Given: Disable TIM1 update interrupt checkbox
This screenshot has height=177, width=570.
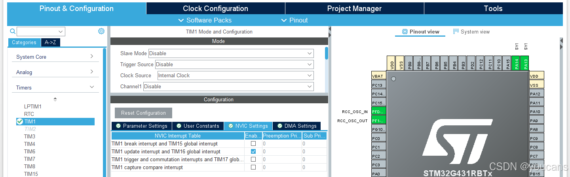Looking at the screenshot, I should (253, 151).
